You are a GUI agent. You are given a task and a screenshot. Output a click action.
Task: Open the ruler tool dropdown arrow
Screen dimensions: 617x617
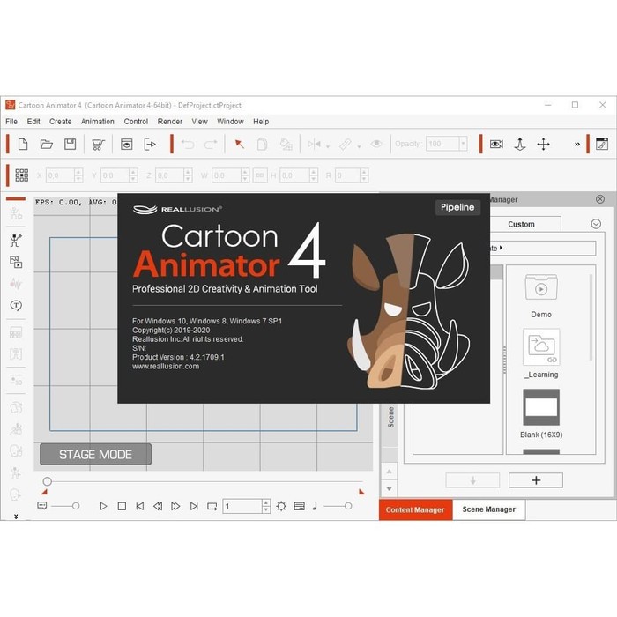[x=359, y=147]
